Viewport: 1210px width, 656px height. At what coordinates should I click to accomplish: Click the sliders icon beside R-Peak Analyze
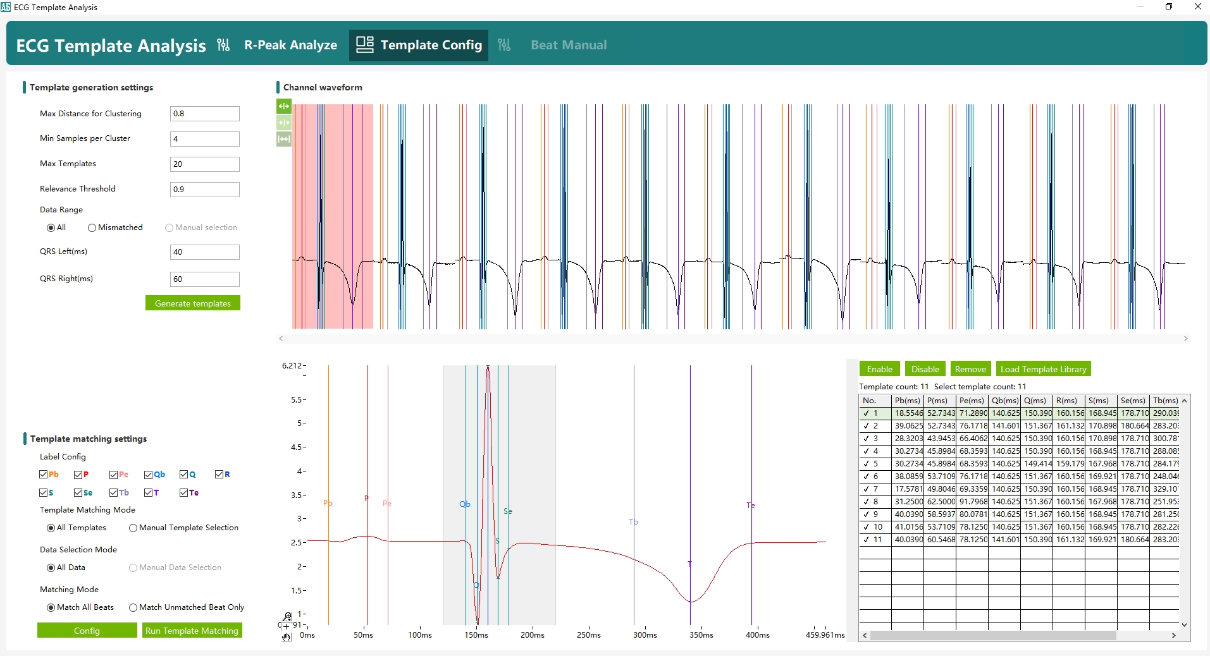click(x=223, y=45)
